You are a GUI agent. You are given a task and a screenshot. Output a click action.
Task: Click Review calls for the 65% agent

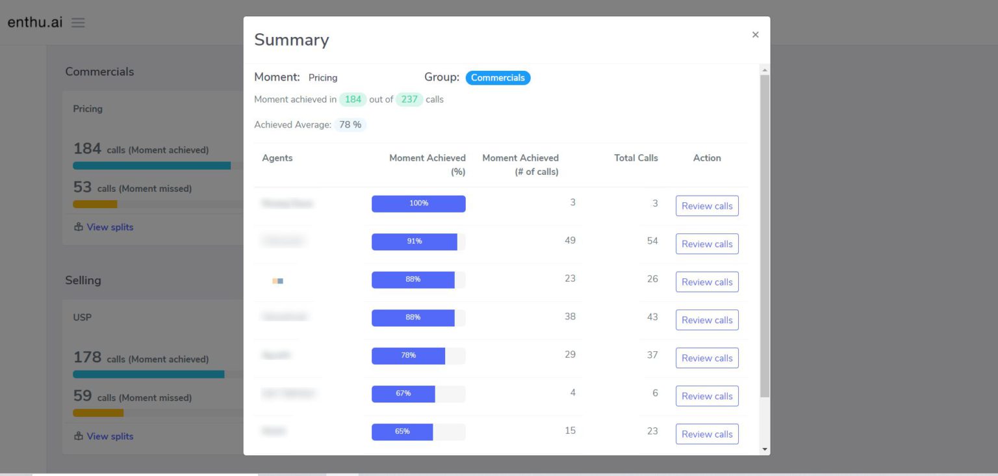click(x=706, y=434)
